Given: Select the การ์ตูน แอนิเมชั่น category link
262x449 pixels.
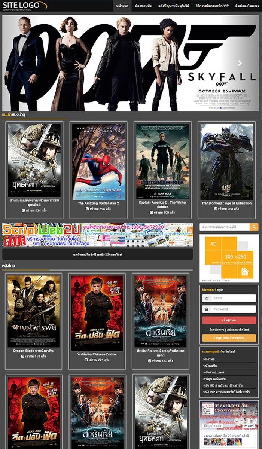Looking at the screenshot, I should point(214,379).
